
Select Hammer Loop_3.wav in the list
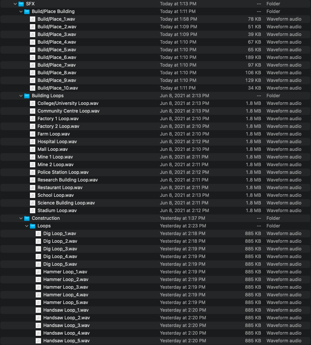click(x=66, y=287)
